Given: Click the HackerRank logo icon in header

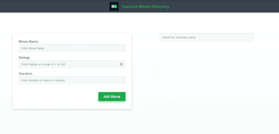Looking at the screenshot, I should tap(114, 7).
